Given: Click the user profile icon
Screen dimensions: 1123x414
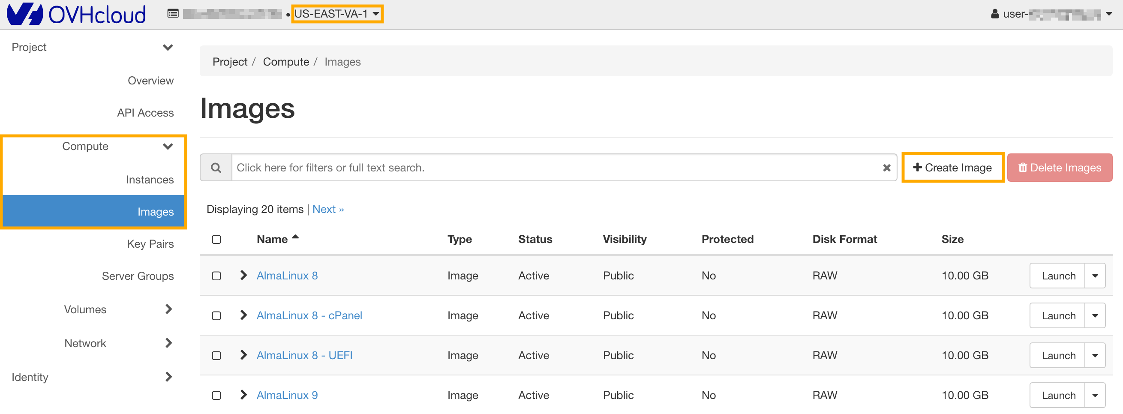Looking at the screenshot, I should tap(995, 14).
